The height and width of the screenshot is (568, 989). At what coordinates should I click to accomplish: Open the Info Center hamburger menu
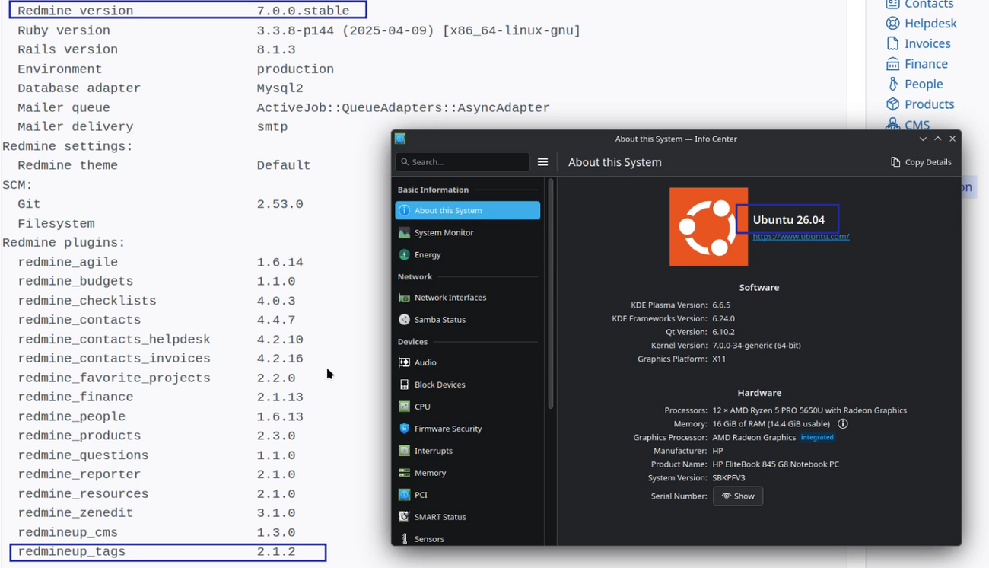click(542, 162)
